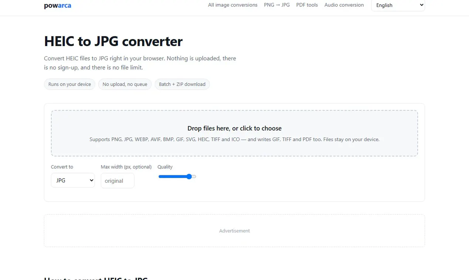Expand the Convert to JPG format dropdown
Screen dimensions: 469x280
73,181
